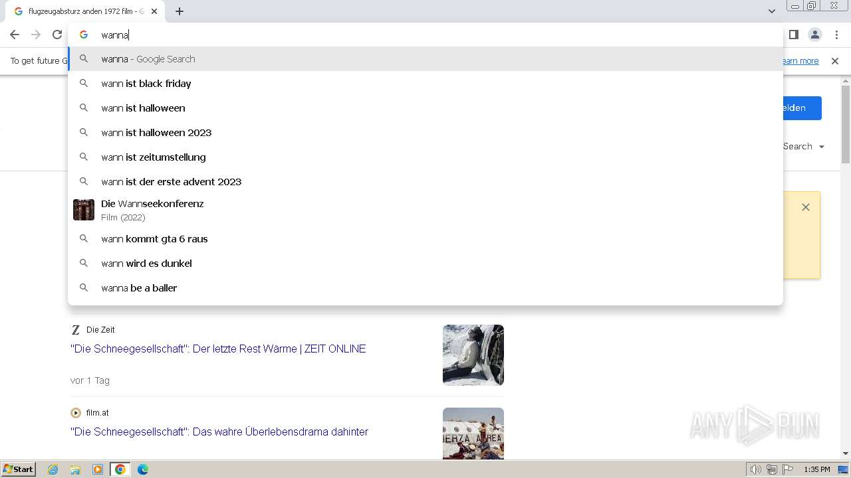Open the Chrome profile avatar
Image resolution: width=851 pixels, height=478 pixels.
(x=814, y=35)
